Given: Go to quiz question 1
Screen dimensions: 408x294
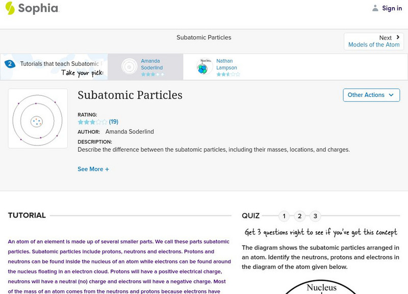Looking at the screenshot, I should [x=284, y=216].
